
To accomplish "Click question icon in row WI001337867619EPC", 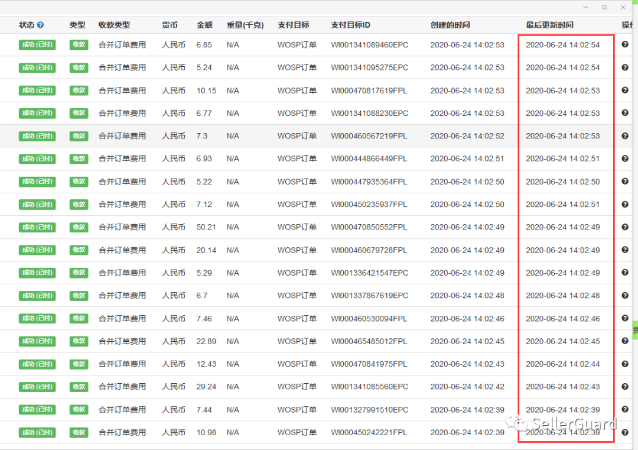I will point(625,295).
